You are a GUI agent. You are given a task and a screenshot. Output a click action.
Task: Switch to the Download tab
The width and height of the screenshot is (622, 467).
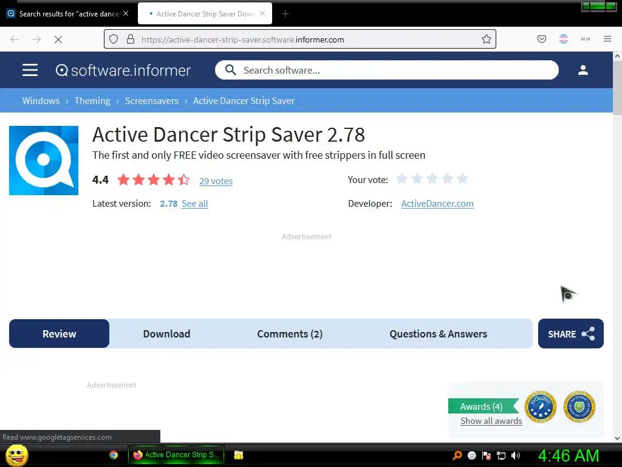(x=166, y=334)
